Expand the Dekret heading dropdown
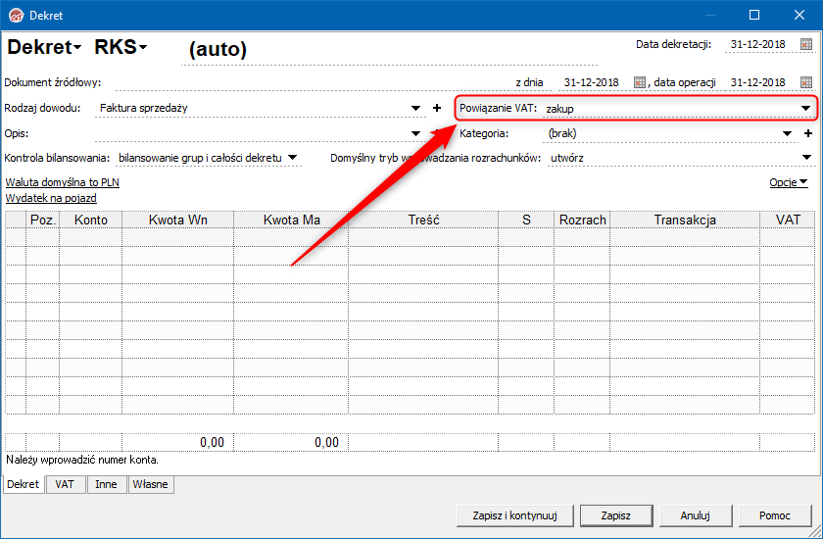Image resolution: width=823 pixels, height=539 pixels. coord(77,48)
